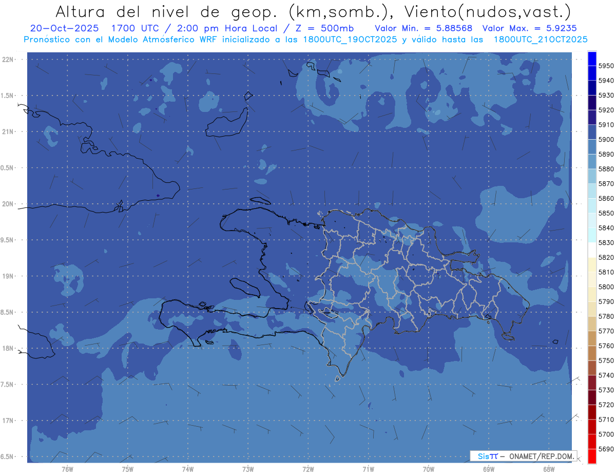Click the '5720' color scale value
Screen dimensions: 616x476
tap(606, 405)
